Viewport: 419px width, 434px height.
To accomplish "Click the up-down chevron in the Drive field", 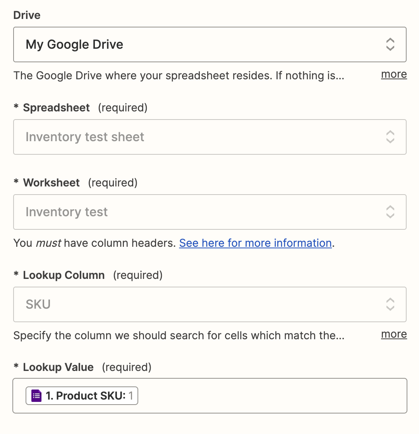I will click(390, 44).
